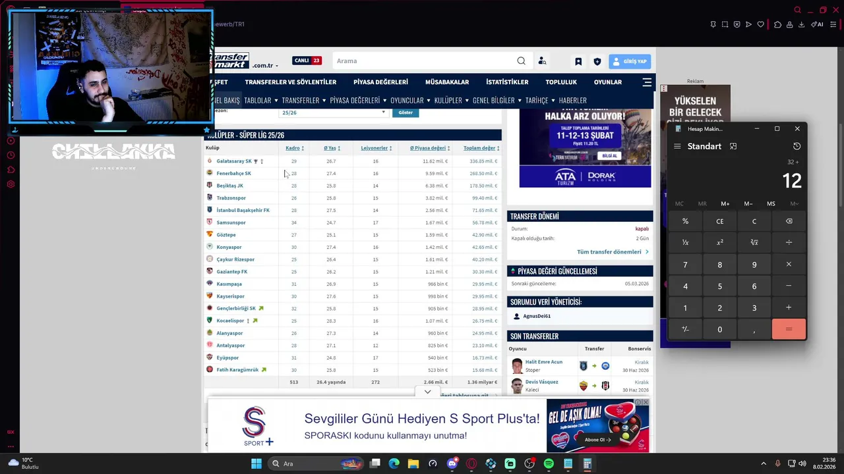Open browser downloads icon
The height and width of the screenshot is (474, 844).
pyautogui.click(x=801, y=24)
